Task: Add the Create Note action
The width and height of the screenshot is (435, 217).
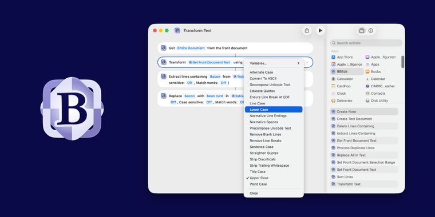Action: [x=364, y=111]
